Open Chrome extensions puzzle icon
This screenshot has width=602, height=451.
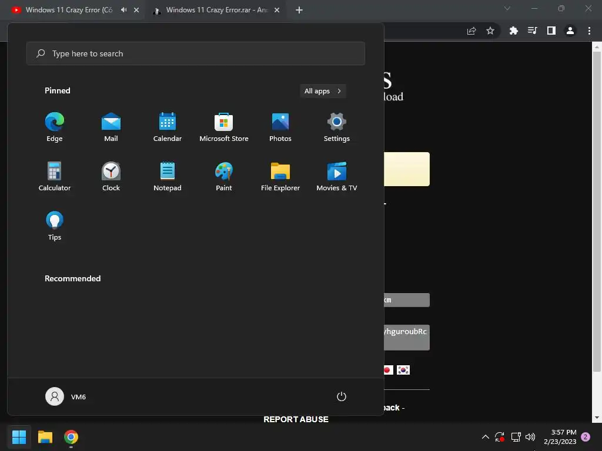pyautogui.click(x=513, y=31)
